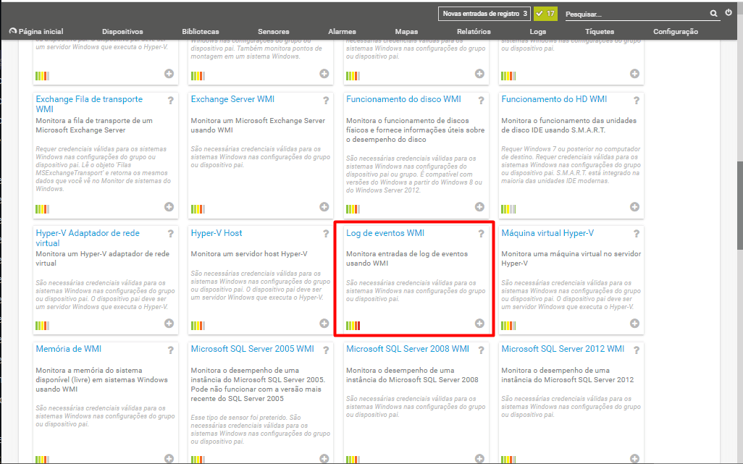Open the Alarmes menu
The height and width of the screenshot is (464, 743).
342,31
